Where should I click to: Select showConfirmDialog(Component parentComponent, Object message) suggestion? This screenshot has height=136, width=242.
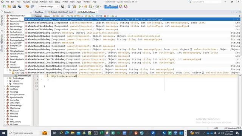[x=133, y=29]
